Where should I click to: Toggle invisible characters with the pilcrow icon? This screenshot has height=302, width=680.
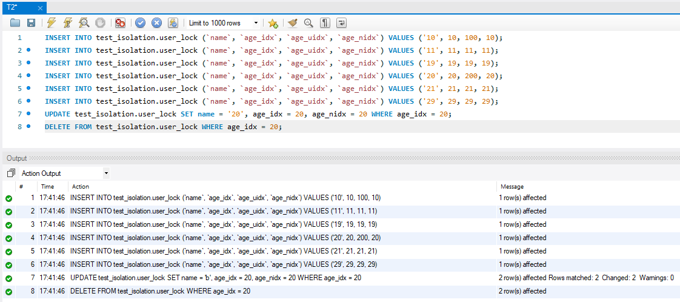325,23
